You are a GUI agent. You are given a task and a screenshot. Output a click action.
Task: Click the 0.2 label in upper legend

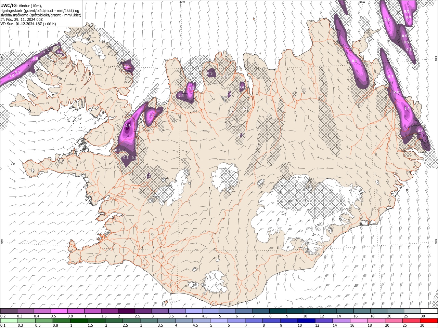click(3, 316)
